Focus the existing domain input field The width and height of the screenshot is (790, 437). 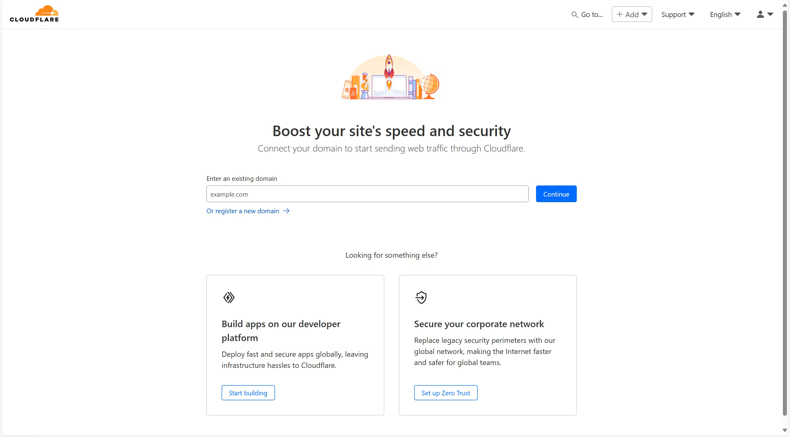coord(367,194)
